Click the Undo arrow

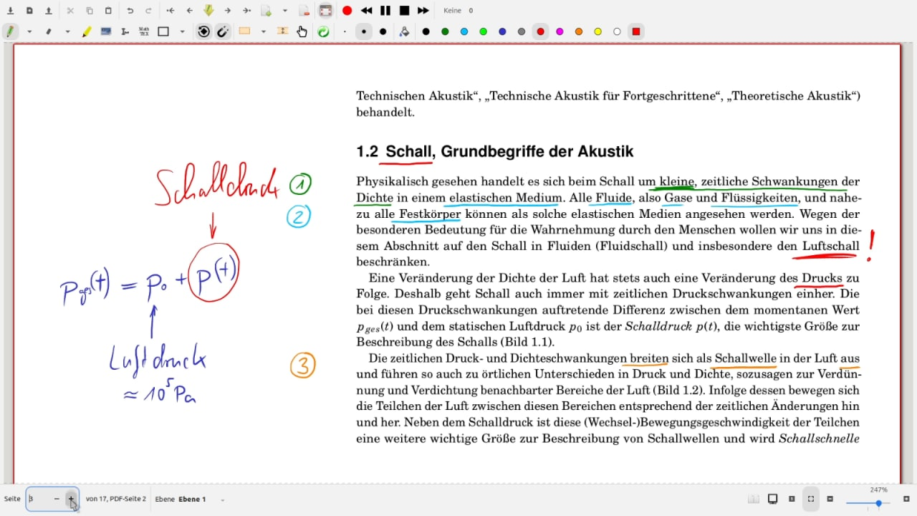[130, 11]
